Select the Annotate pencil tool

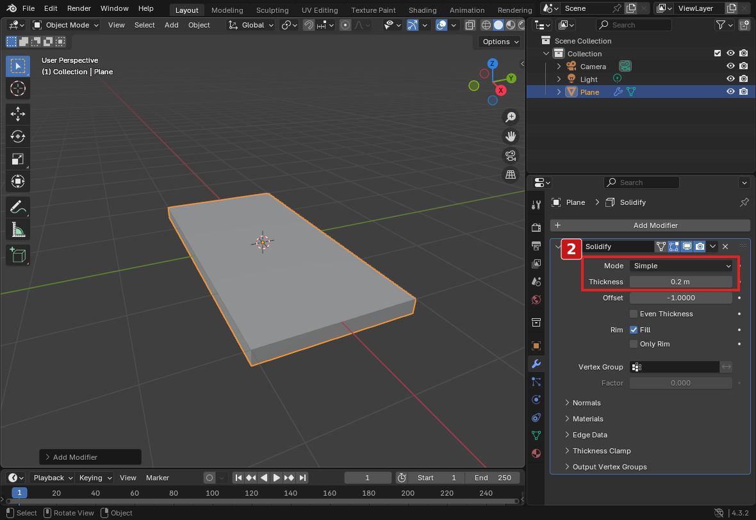pyautogui.click(x=18, y=207)
